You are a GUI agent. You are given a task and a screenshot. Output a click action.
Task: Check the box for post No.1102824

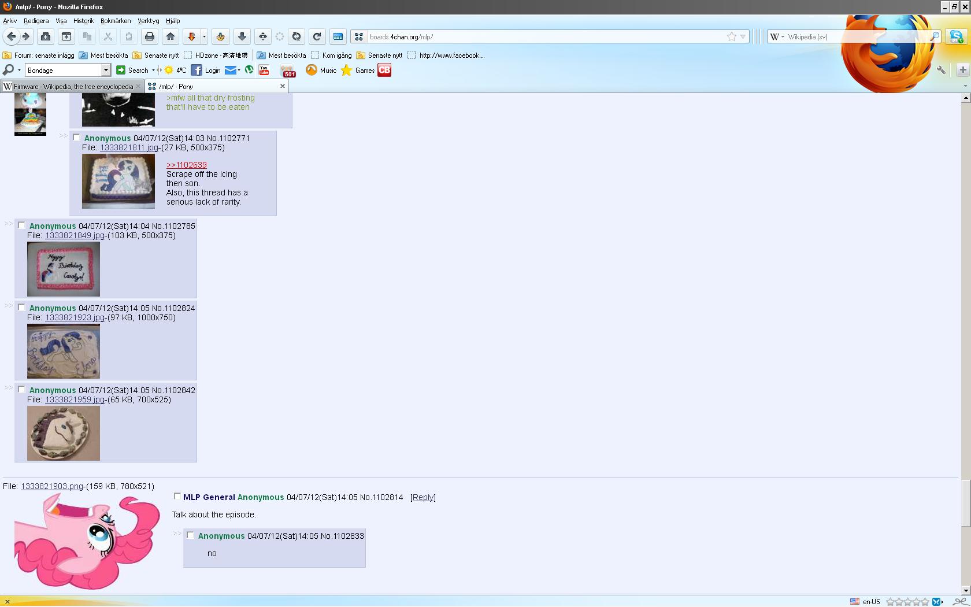[x=21, y=308]
